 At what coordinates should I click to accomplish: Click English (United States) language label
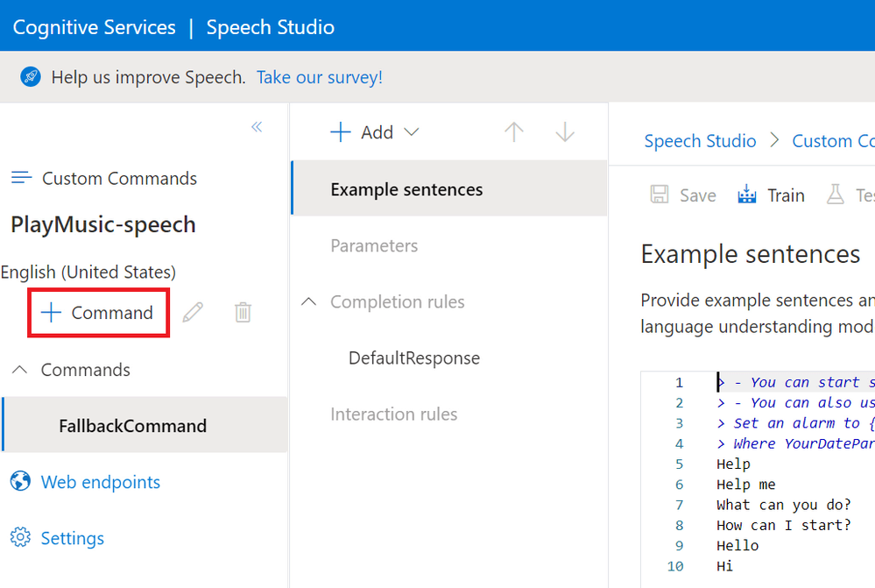pyautogui.click(x=88, y=272)
